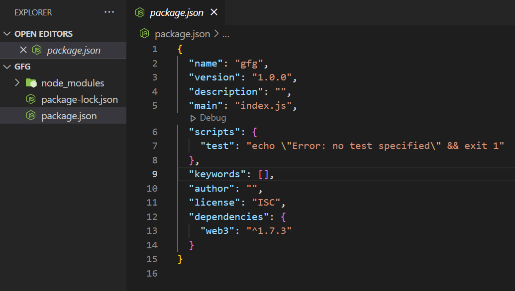Click the breadcrumb package.json file icon

pos(145,34)
